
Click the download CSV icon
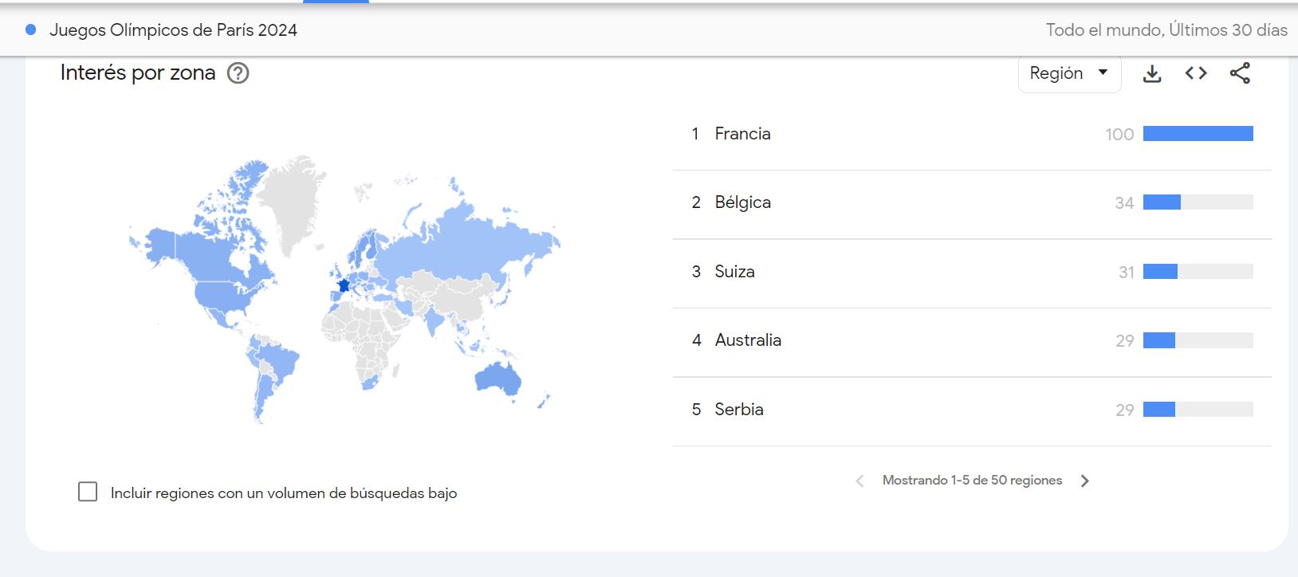coord(1152,74)
